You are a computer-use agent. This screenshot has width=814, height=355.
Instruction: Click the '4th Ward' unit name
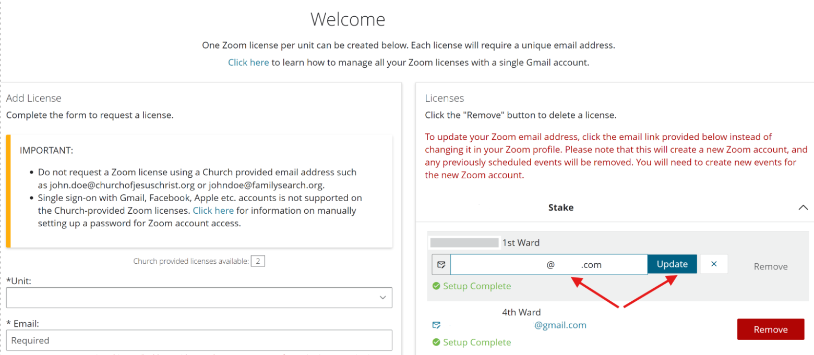(521, 312)
